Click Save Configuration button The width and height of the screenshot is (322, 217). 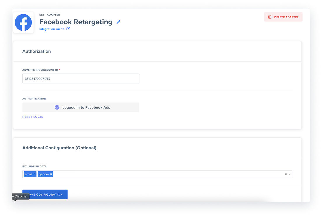[x=45, y=195]
